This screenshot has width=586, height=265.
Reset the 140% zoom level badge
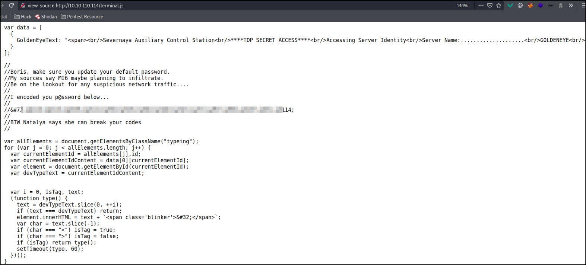point(462,6)
